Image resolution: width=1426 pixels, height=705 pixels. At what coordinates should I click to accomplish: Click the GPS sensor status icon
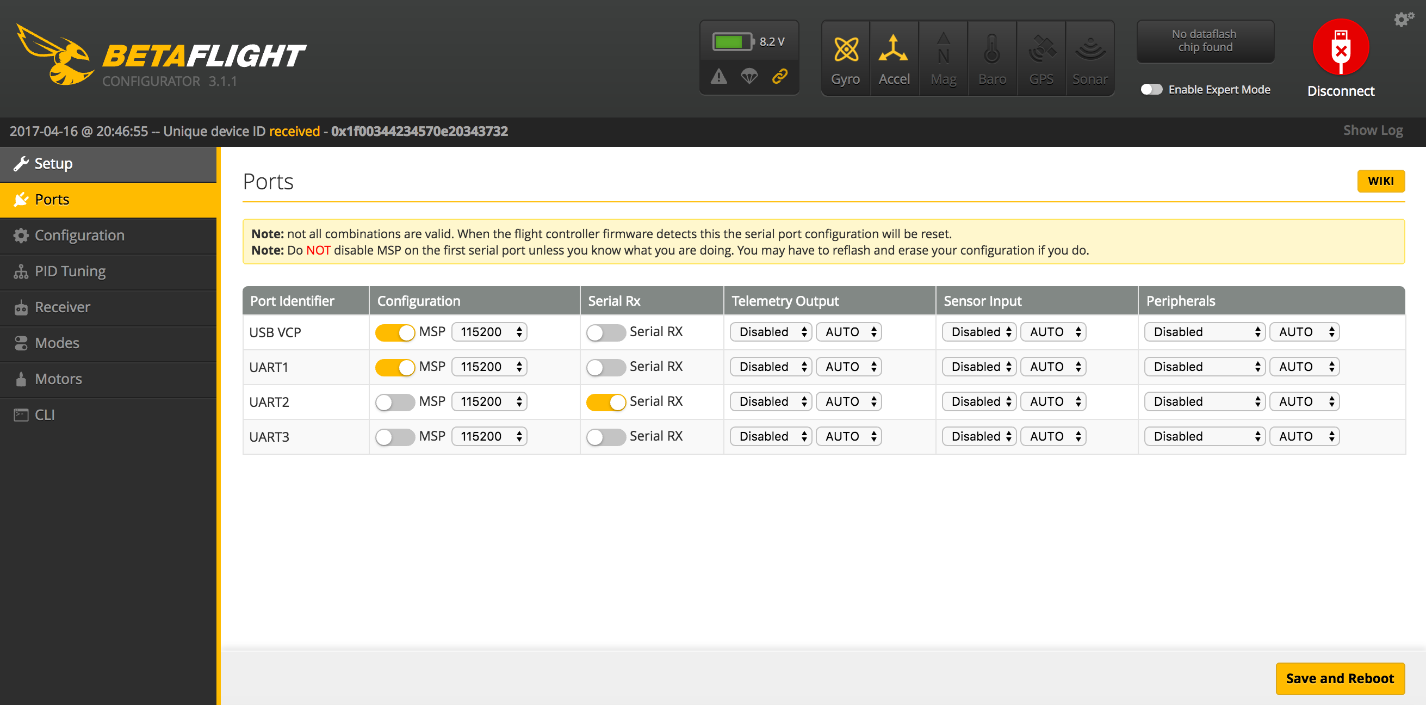(x=1041, y=58)
